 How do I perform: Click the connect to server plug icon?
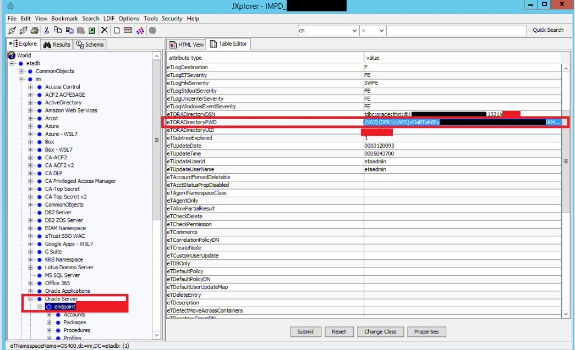[x=12, y=30]
